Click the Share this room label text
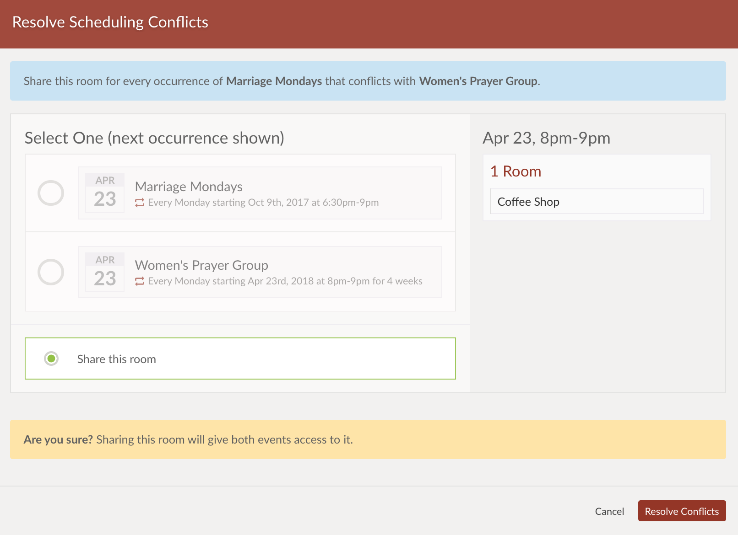This screenshot has height=535, width=738. 116,359
